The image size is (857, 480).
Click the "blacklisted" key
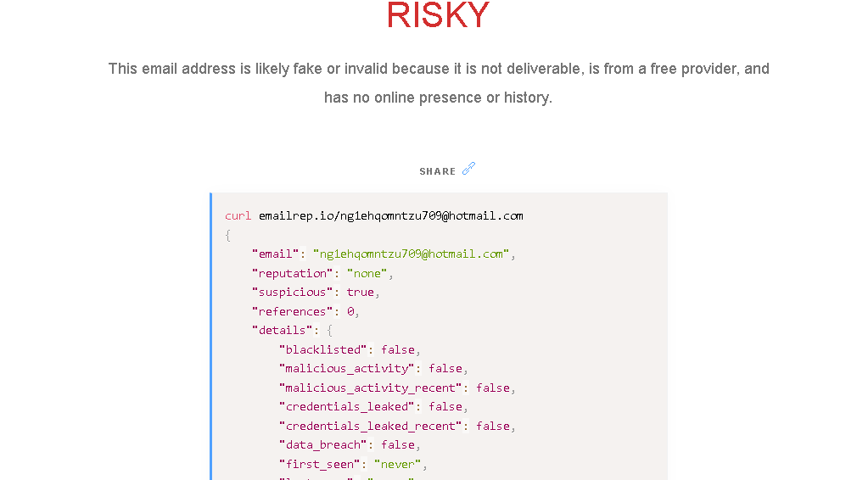coord(323,350)
